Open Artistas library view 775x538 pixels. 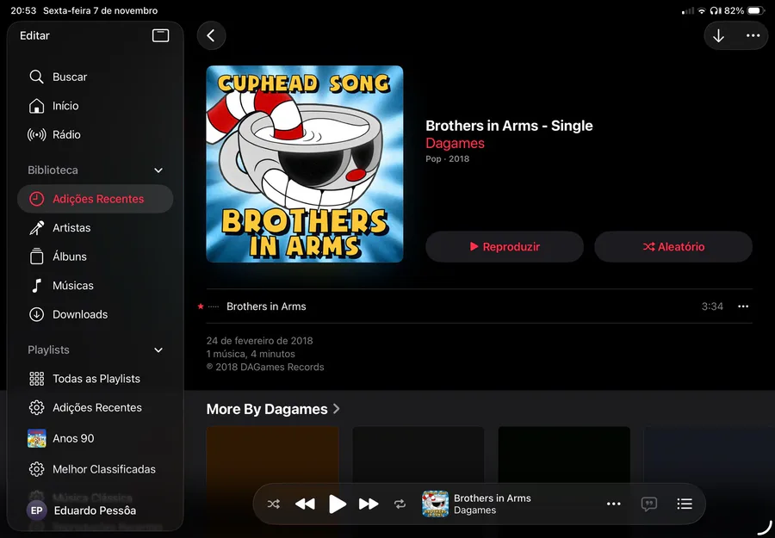pyautogui.click(x=95, y=228)
